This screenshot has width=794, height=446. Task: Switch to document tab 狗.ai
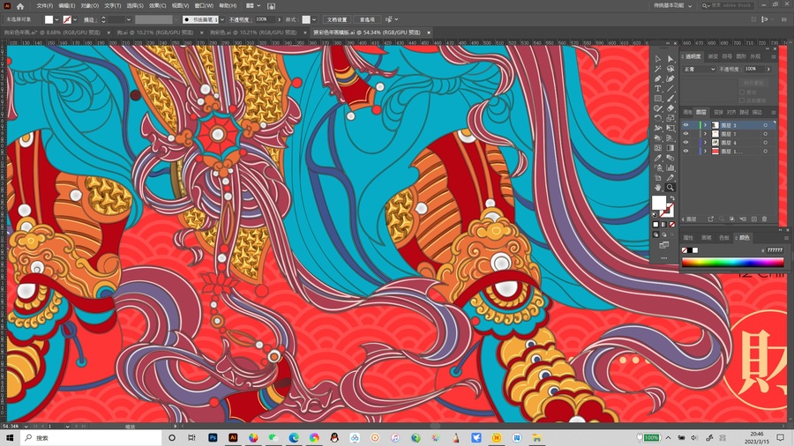155,33
